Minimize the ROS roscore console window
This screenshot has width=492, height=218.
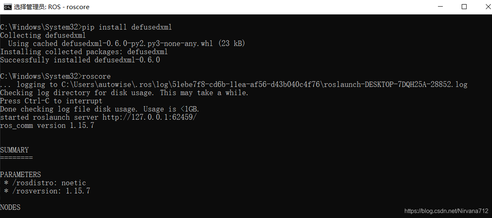440,7
